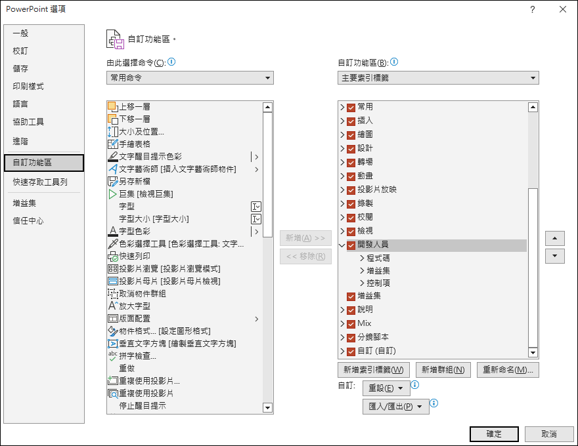
Task: Select the 巨集 play icon
Action: tap(112, 194)
